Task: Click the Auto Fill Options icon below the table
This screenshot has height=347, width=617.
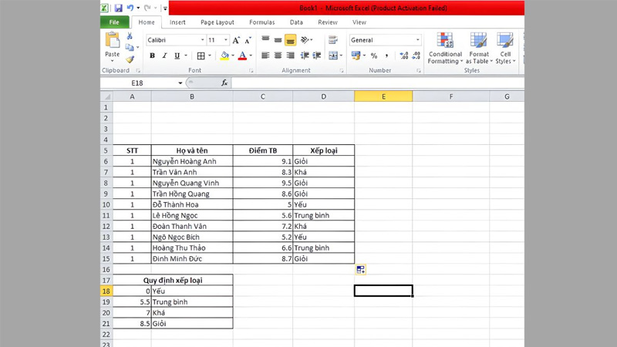Action: point(360,269)
